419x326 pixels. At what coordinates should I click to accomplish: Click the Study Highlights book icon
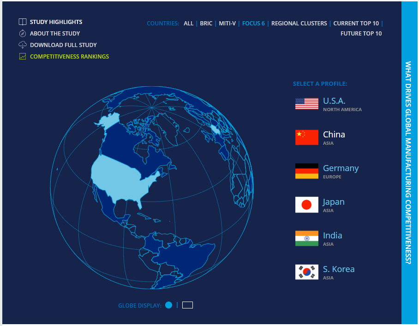23,22
